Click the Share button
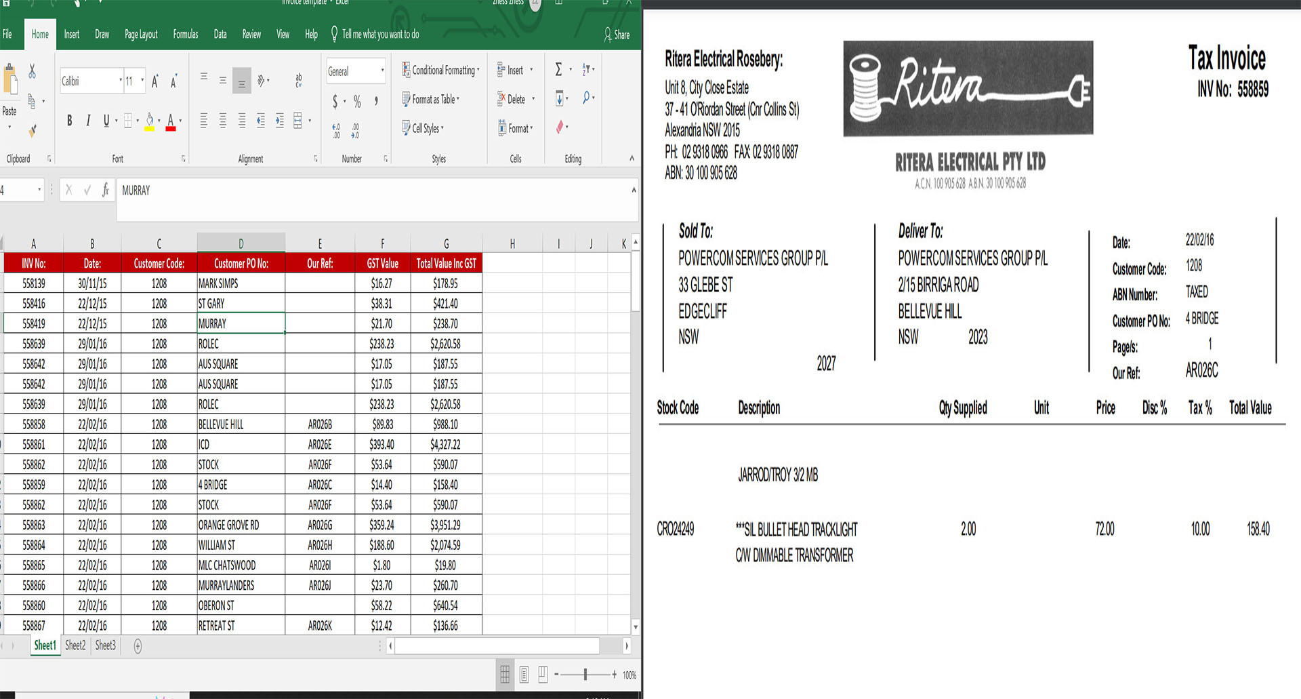 [x=617, y=35]
